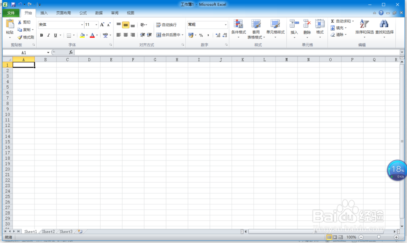Toggle middle vertical alignment
The width and height of the screenshot is (407, 243).
pyautogui.click(x=126, y=25)
